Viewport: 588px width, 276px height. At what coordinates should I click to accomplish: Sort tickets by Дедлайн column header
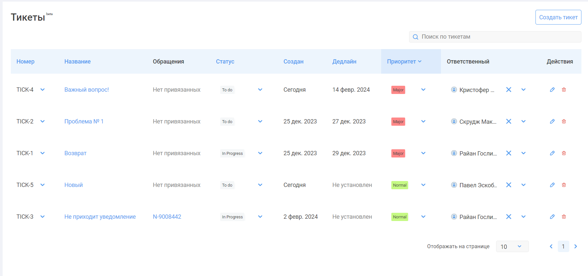344,62
